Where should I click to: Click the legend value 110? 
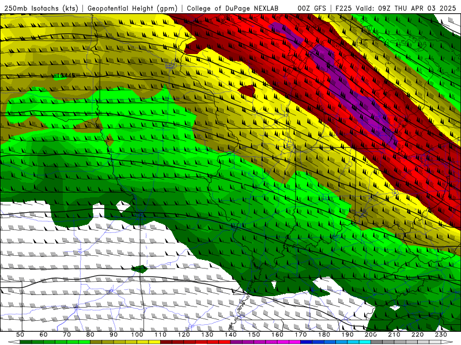(x=161, y=335)
